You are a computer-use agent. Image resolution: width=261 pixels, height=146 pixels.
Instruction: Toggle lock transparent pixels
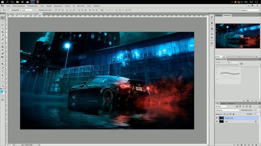point(225,114)
